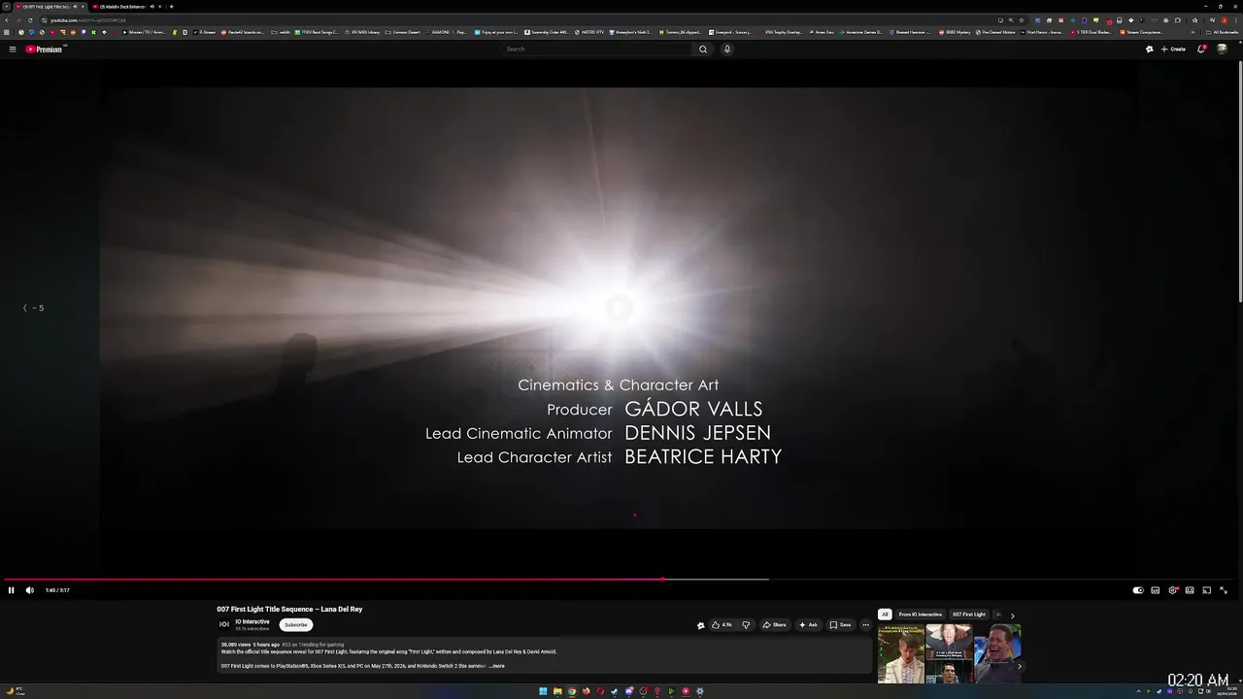The width and height of the screenshot is (1243, 699).
Task: Open player settings gear
Action: pos(1172,590)
